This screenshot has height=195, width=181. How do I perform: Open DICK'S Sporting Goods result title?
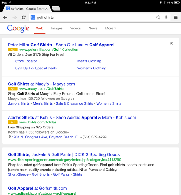64,154
